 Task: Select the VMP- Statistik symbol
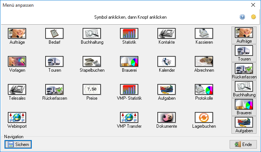(129, 89)
